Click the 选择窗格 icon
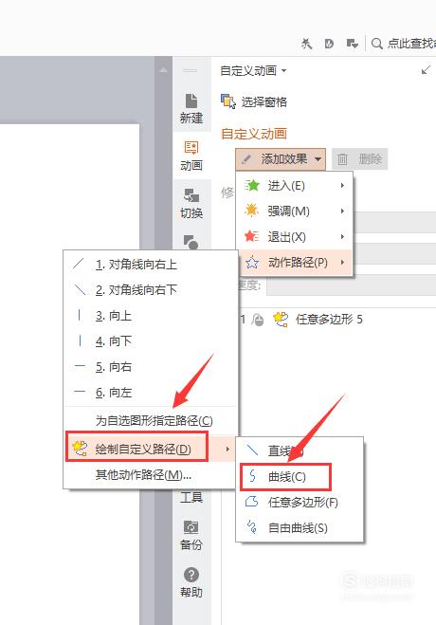Viewport: 436px width, 625px height. (x=228, y=101)
